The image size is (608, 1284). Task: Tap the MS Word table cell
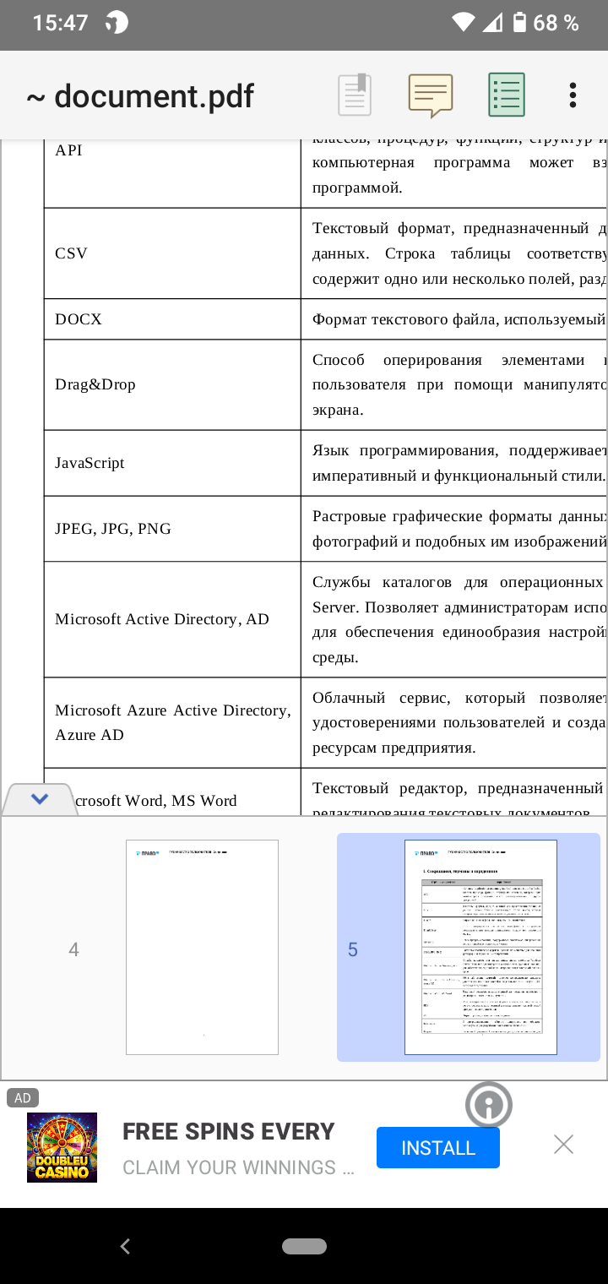[172, 792]
